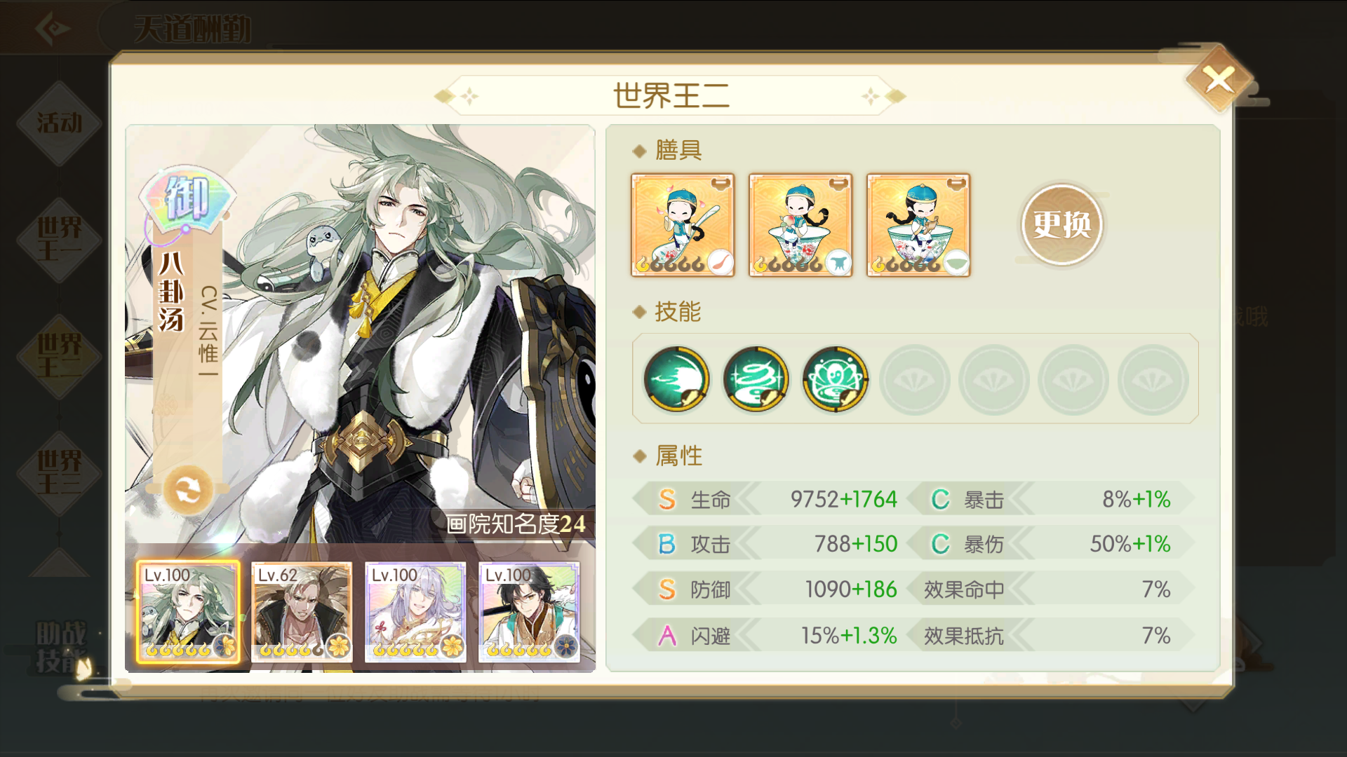Tap the first locked skill slot
1347x757 pixels.
(x=915, y=379)
